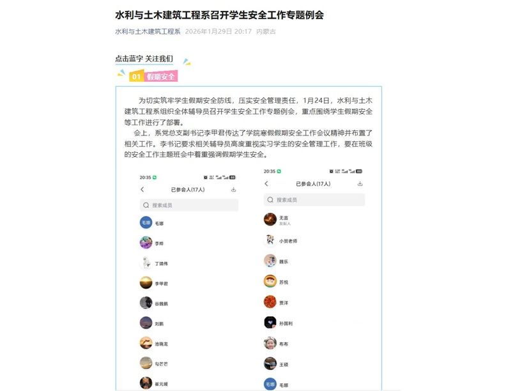Image resolution: width=511 pixels, height=391 pixels.
Task: Click the 点击蓝字 关注我们 follow text
Action: coord(144,59)
